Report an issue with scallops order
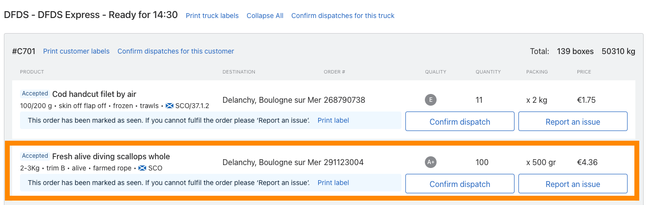Screen dimensions: 649x205 pos(573,184)
